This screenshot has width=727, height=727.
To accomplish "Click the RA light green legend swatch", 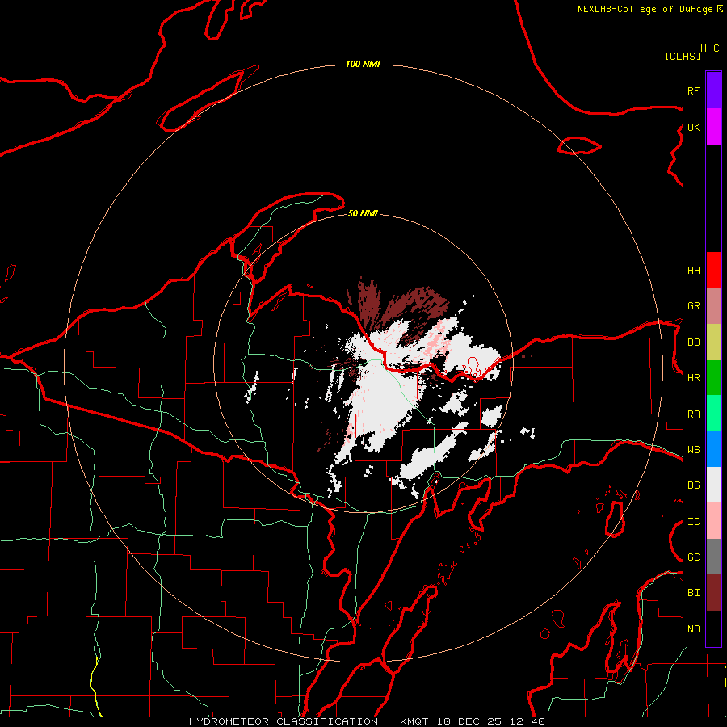I will (713, 414).
